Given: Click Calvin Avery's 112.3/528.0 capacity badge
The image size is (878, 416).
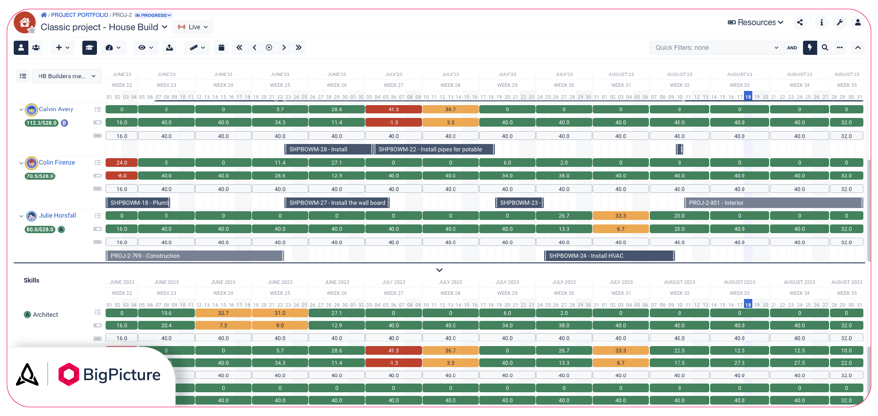Looking at the screenshot, I should 42,123.
